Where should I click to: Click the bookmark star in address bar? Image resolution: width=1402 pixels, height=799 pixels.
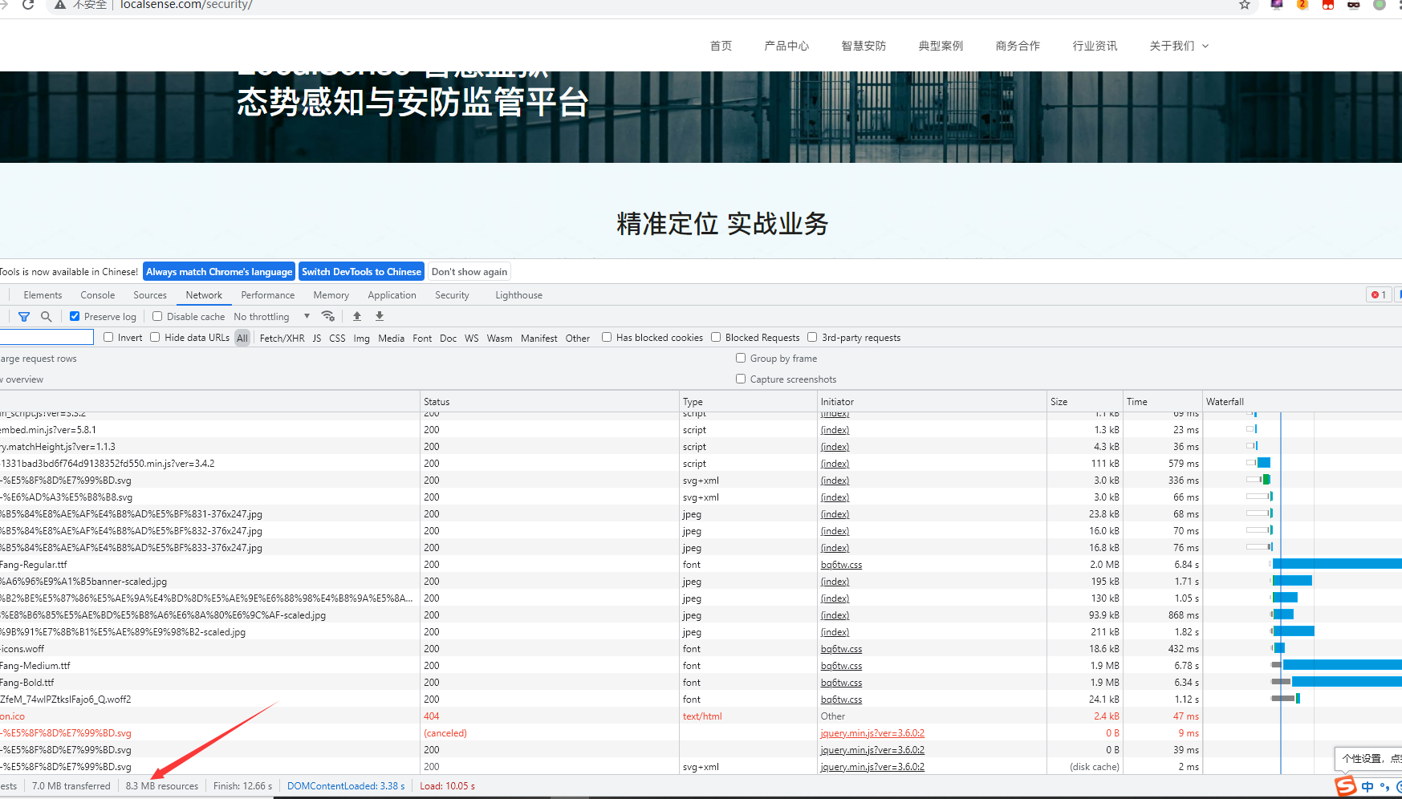(1245, 5)
